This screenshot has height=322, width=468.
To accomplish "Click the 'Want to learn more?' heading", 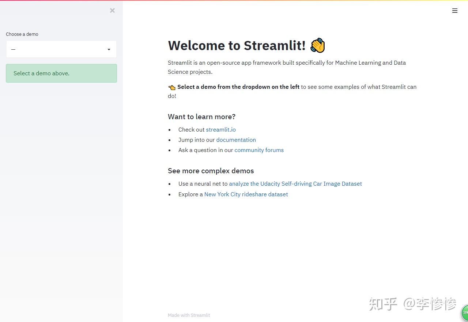I will coord(201,117).
